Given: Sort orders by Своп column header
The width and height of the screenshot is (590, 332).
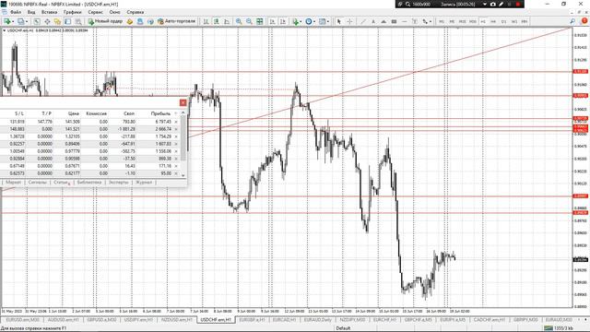Looking at the screenshot, I should [129, 113].
